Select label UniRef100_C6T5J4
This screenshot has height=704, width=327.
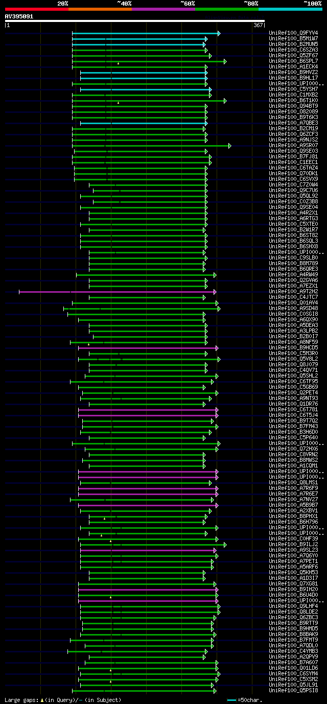(x=293, y=415)
